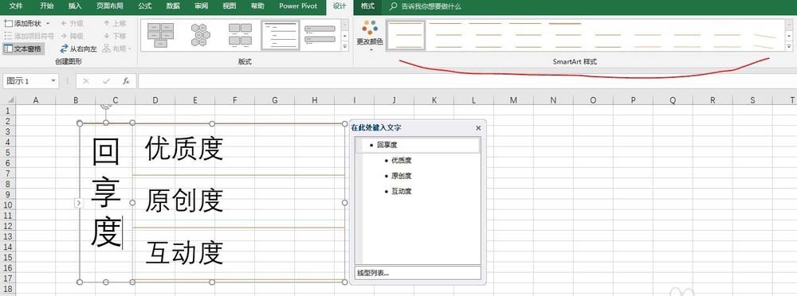The height and width of the screenshot is (296, 797).
Task: Switch to the 开始 Home tab
Action: coord(47,6)
